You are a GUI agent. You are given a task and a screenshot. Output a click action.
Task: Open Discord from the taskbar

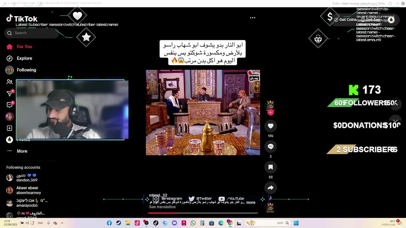pos(174,223)
